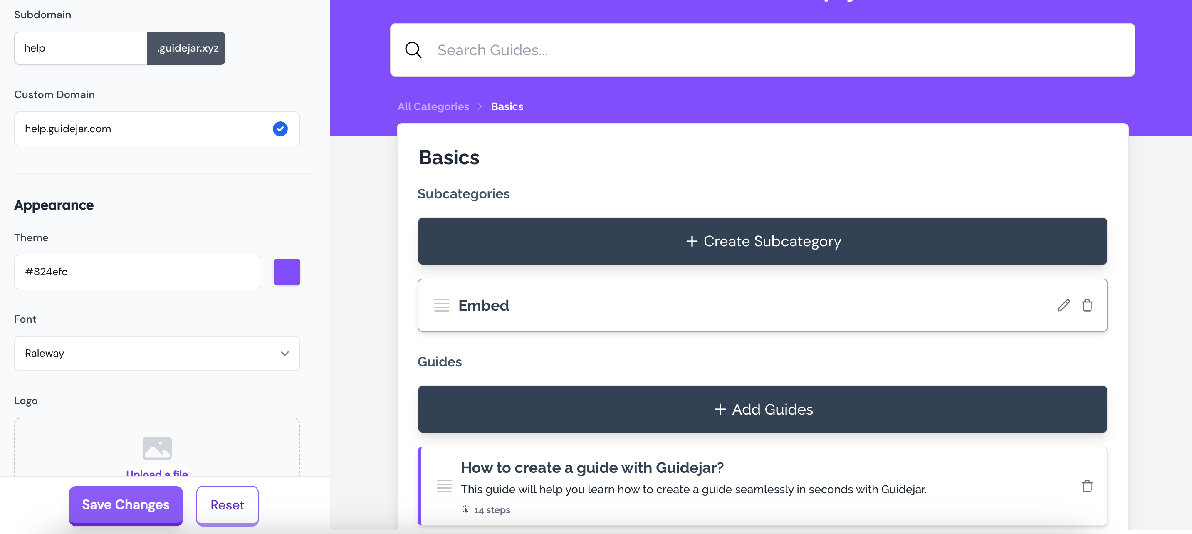Delete the Guidejar guide with trash icon
The width and height of the screenshot is (1192, 534).
(1087, 486)
